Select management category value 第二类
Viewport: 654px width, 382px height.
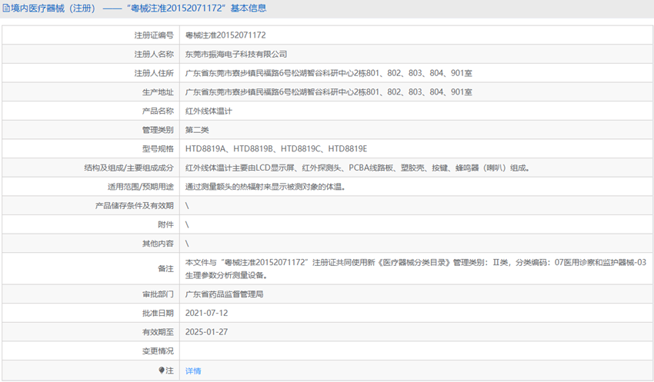pyautogui.click(x=197, y=130)
